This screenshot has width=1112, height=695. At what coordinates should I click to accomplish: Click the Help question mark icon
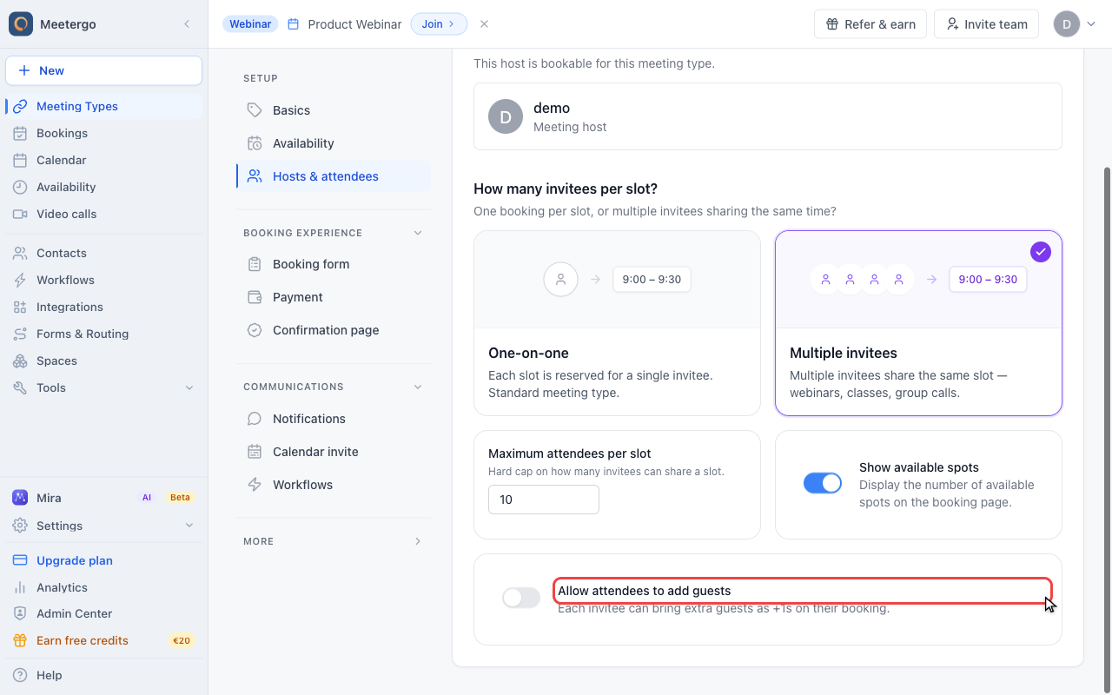click(20, 675)
